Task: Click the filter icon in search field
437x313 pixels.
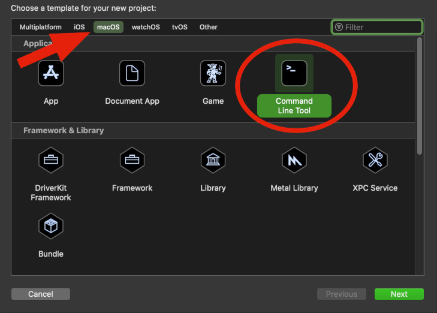Action: coord(339,27)
